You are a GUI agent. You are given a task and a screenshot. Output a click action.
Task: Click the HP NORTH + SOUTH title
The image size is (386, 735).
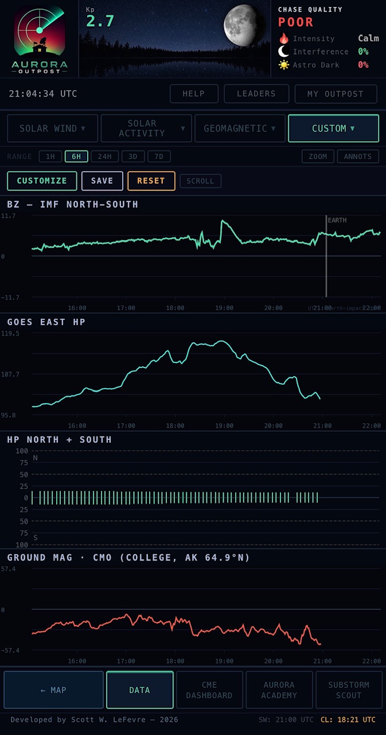[x=60, y=440]
